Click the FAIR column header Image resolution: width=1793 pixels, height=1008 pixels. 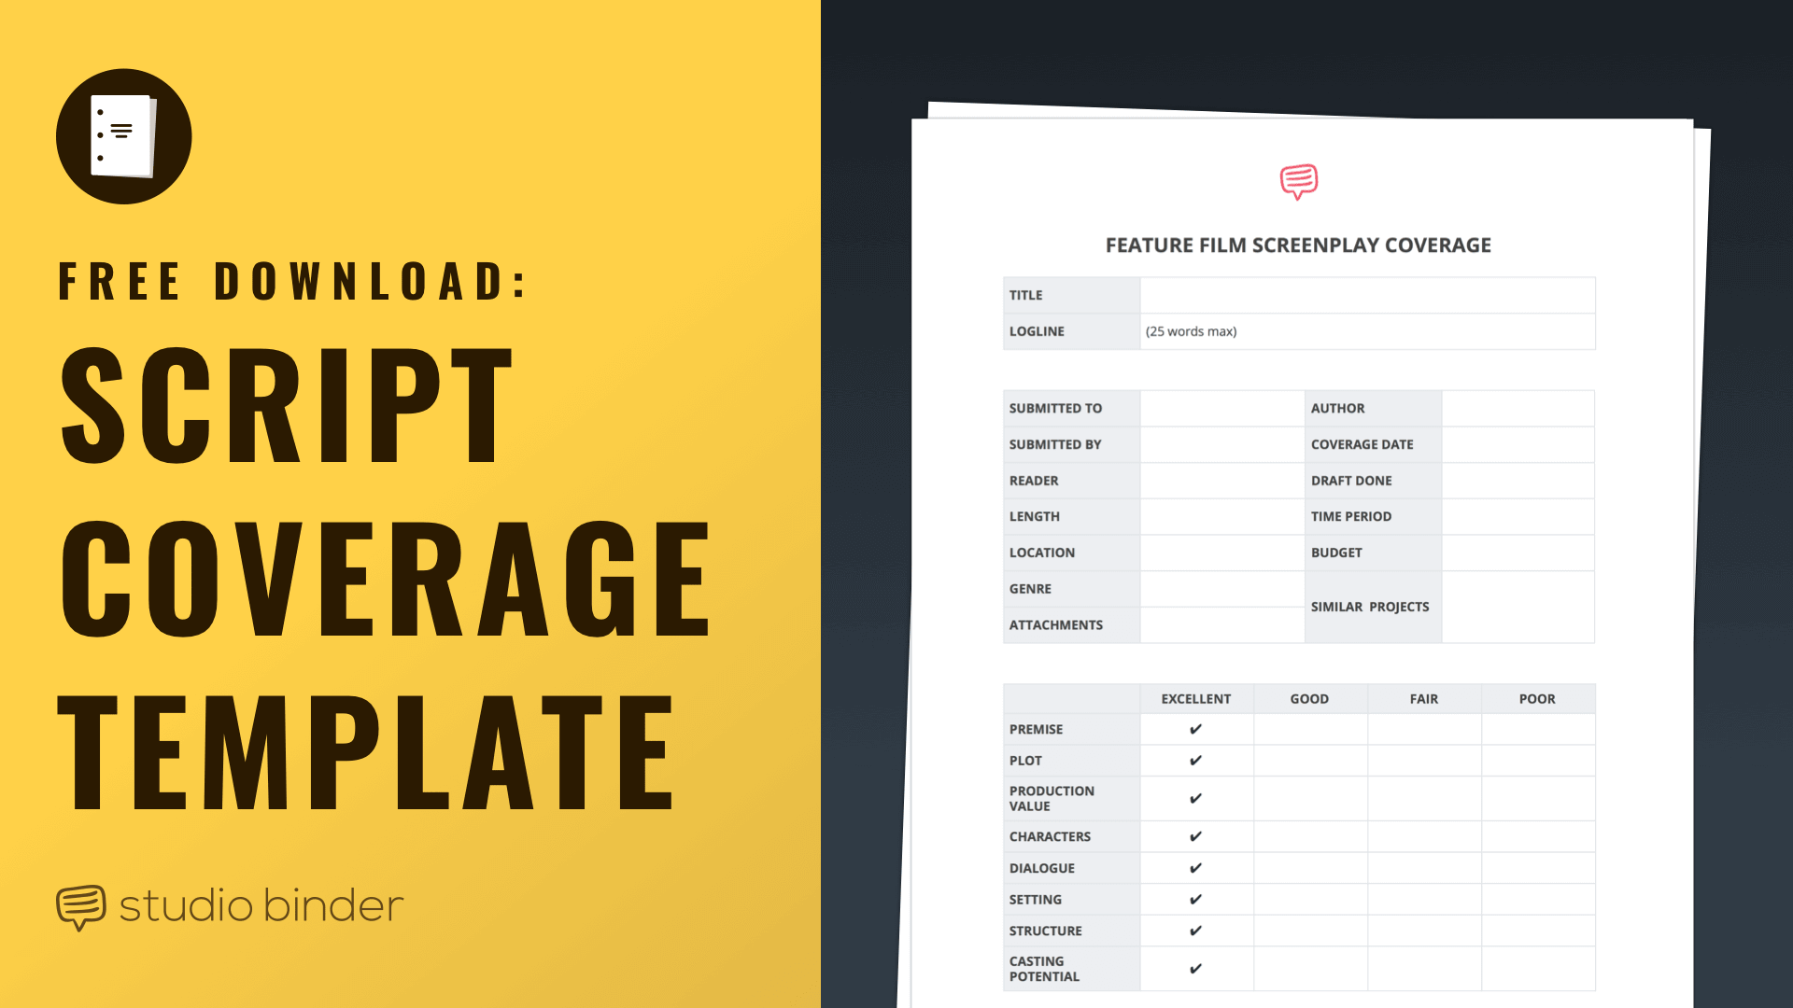click(x=1424, y=699)
